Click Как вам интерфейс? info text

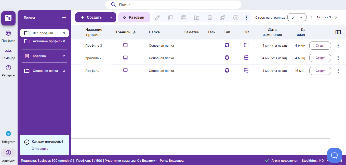pyautogui.click(x=47, y=142)
